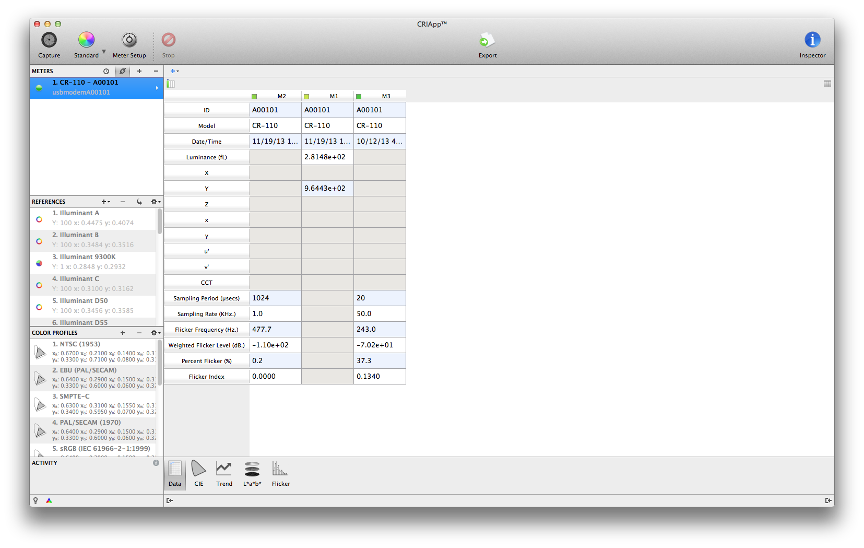
Task: Open the Color Profiles gear menu
Action: tap(156, 333)
